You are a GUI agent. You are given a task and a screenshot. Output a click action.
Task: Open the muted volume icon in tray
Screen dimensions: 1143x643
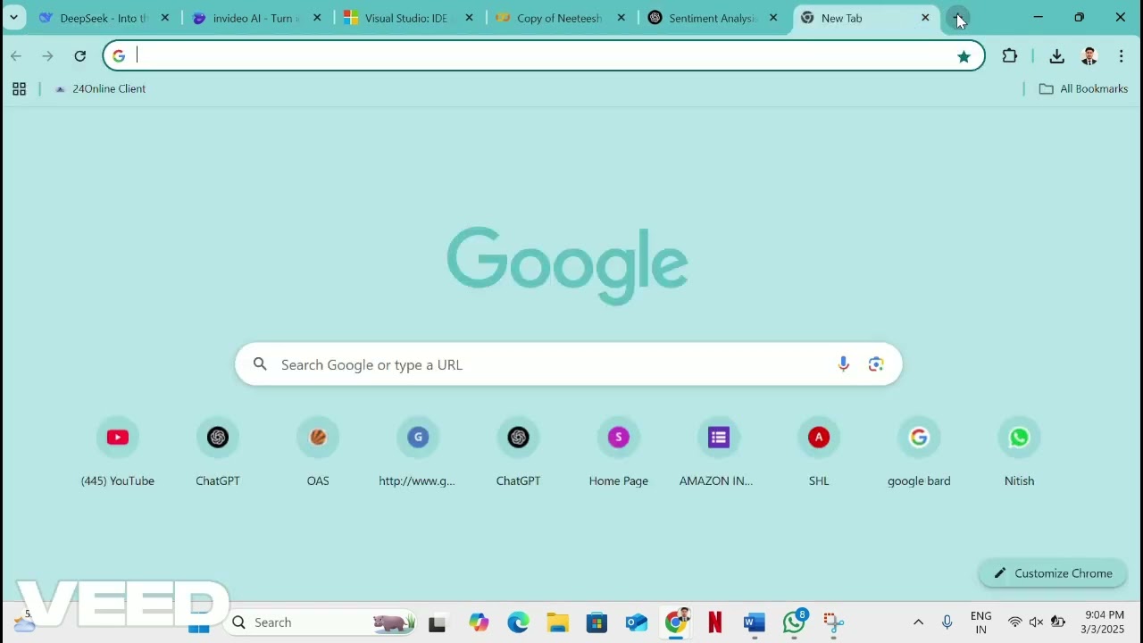click(1036, 622)
